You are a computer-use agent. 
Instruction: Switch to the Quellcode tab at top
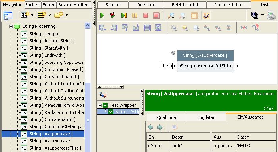146,5
